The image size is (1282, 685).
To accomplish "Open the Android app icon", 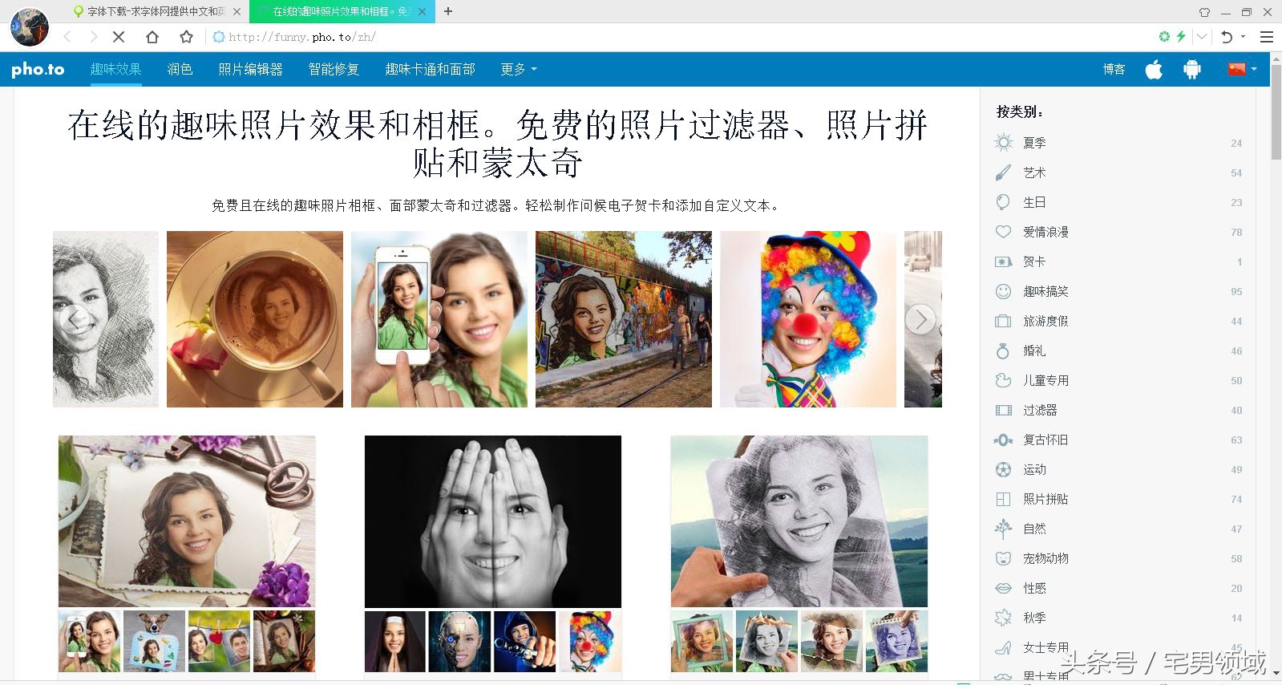I will (1192, 70).
